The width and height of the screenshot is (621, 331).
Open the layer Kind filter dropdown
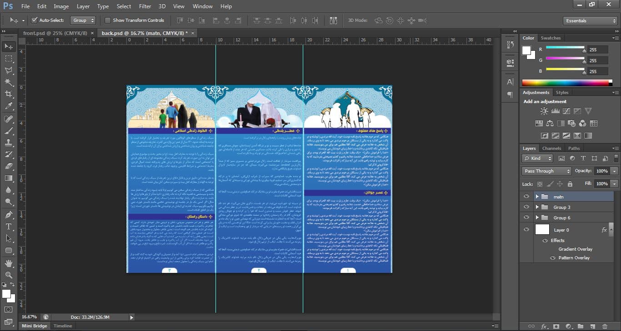[537, 158]
